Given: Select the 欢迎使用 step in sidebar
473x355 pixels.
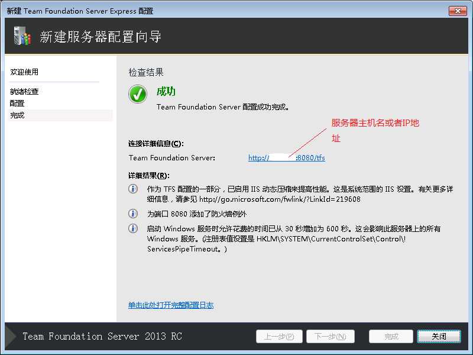Looking at the screenshot, I should [24, 72].
